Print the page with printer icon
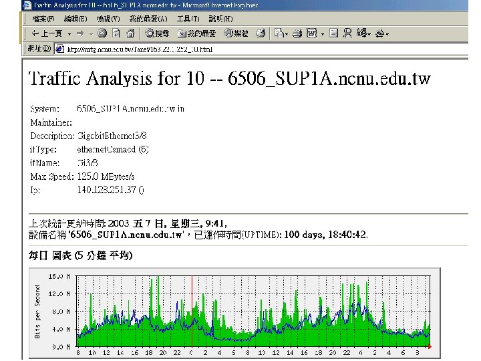The width and height of the screenshot is (481, 361). click(x=297, y=33)
